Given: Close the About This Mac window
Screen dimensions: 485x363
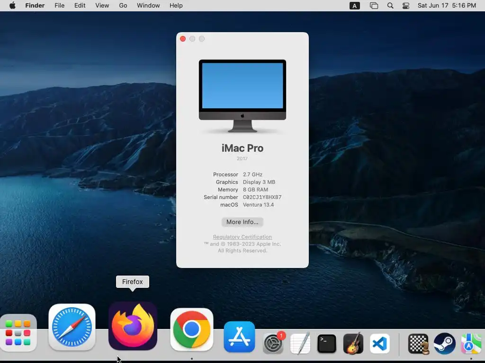Looking at the screenshot, I should point(183,39).
